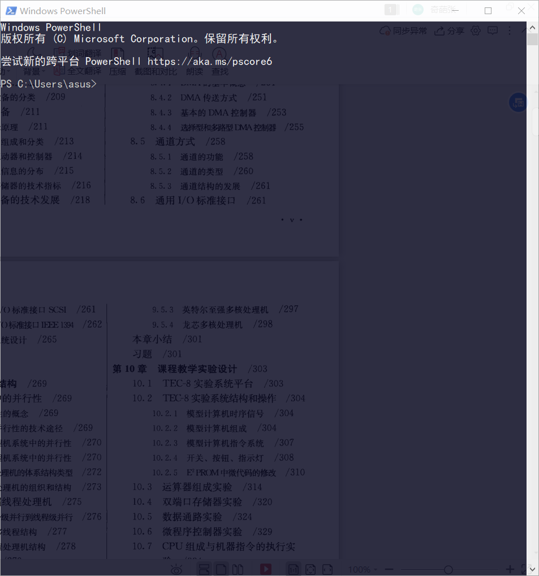Click TOC entry '10.2.2 模型计算机组成'
The height and width of the screenshot is (576, 539).
(x=214, y=428)
